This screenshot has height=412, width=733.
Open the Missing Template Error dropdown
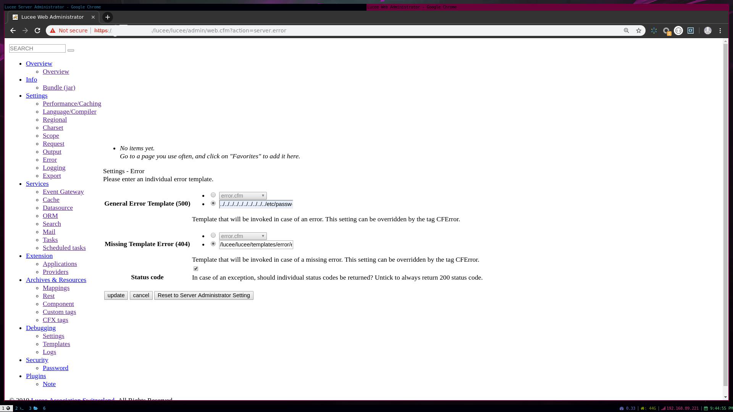[x=242, y=235]
